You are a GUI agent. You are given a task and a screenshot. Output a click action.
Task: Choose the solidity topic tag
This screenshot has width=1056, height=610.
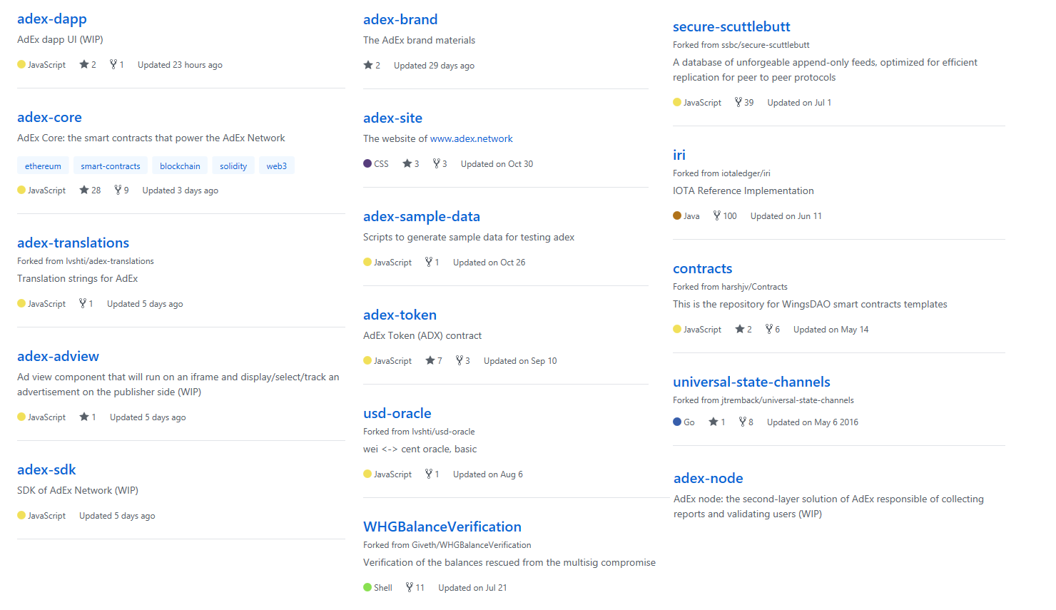(233, 166)
